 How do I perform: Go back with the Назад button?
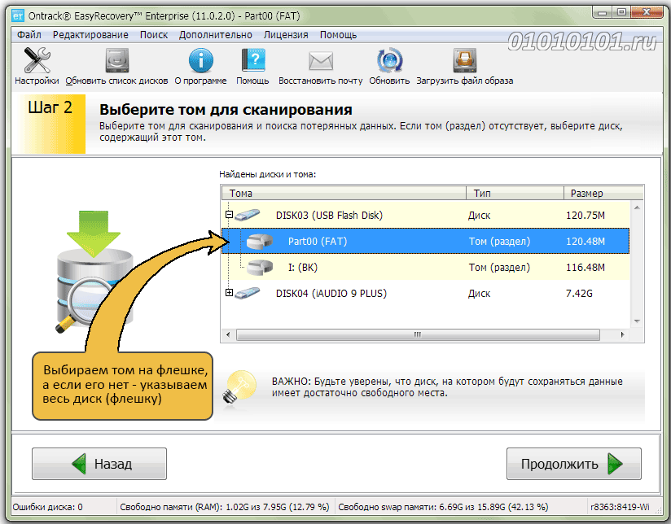(x=99, y=464)
